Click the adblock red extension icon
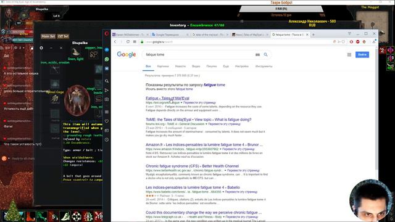This screenshot has width=395, height=222. [357, 42]
